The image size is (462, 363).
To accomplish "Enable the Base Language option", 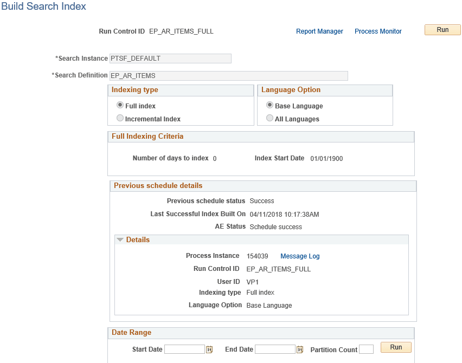I will (x=269, y=106).
